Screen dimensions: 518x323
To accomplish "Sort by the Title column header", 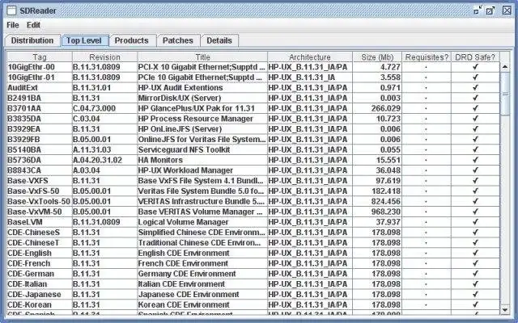I will point(202,57).
